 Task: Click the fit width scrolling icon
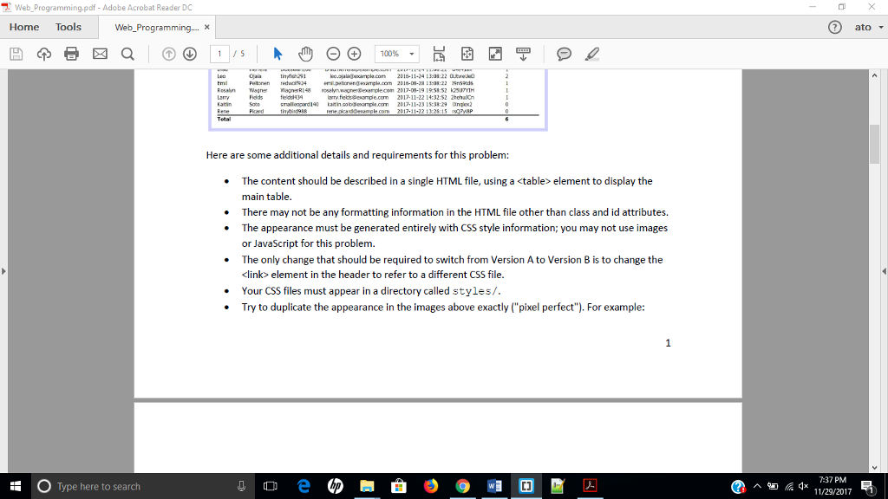click(x=439, y=54)
